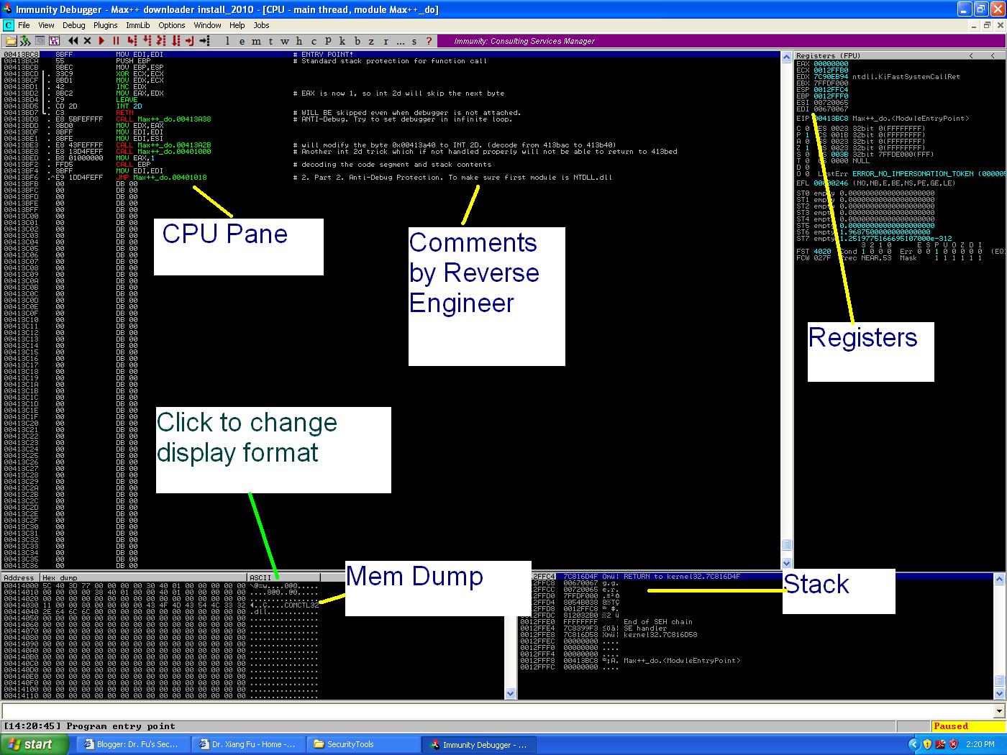Click the Address column header in dump
The image size is (1007, 755).
click(x=21, y=577)
